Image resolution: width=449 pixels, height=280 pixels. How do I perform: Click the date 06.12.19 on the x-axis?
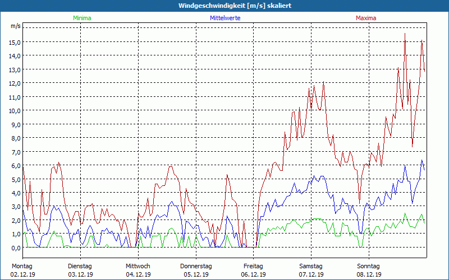(253, 274)
